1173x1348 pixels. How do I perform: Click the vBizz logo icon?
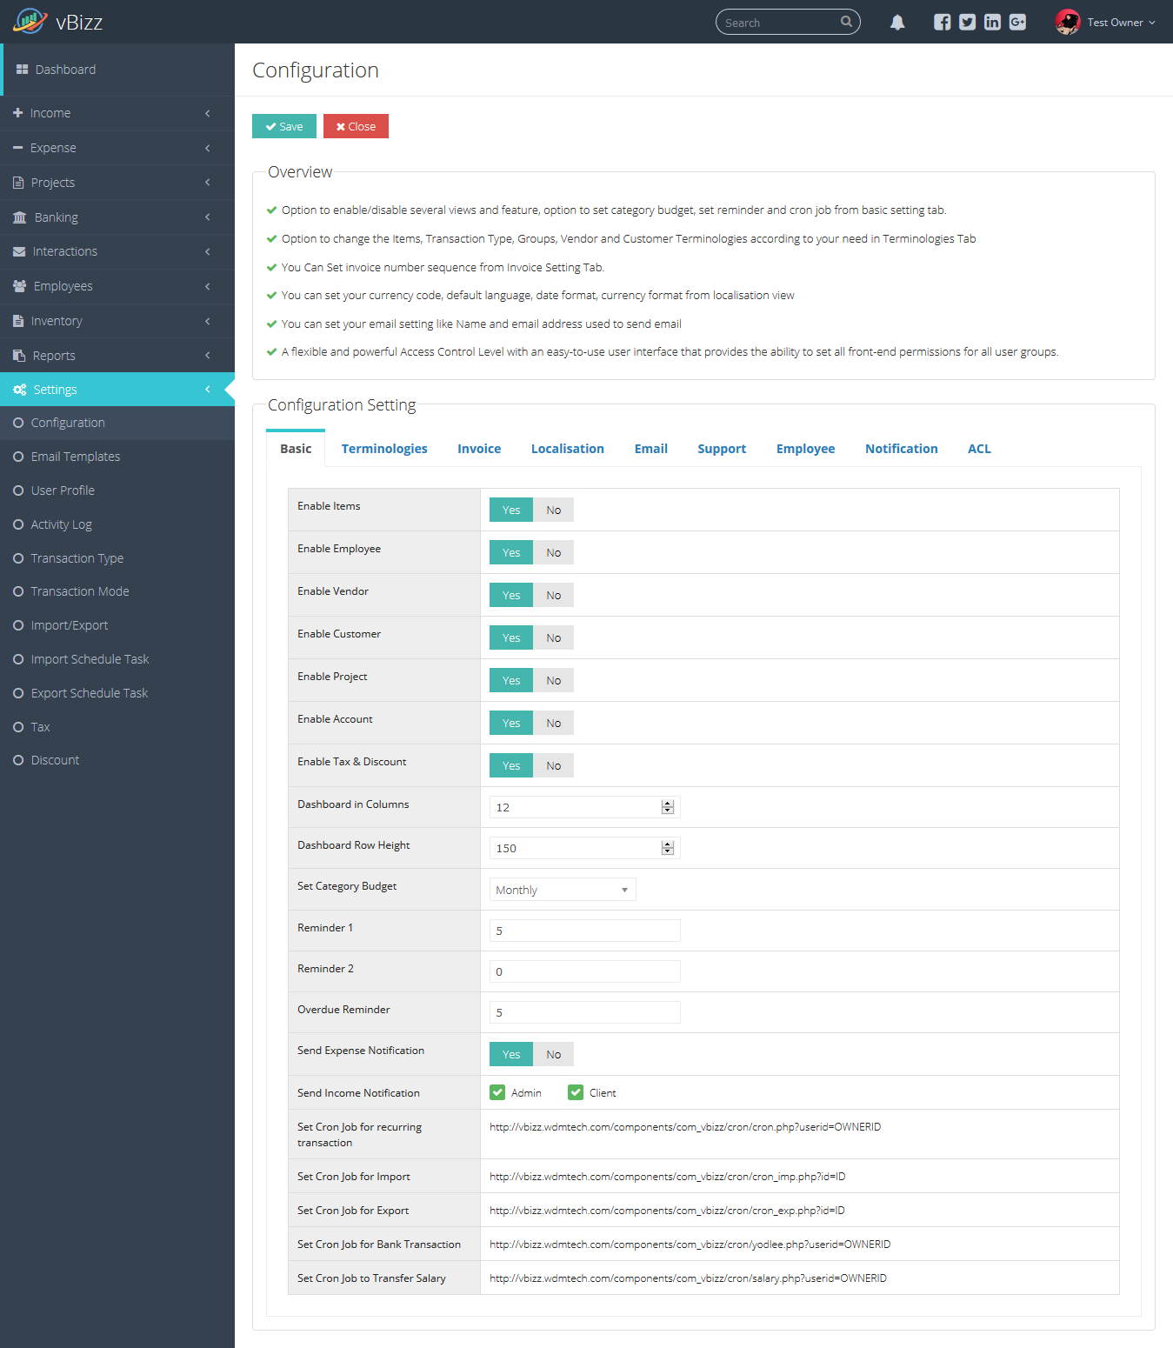[x=30, y=21]
